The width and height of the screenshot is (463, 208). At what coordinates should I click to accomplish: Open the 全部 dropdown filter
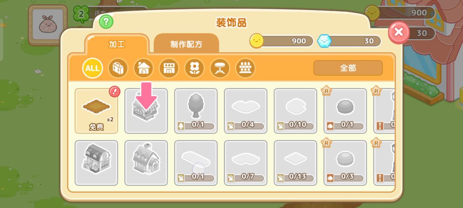(348, 68)
